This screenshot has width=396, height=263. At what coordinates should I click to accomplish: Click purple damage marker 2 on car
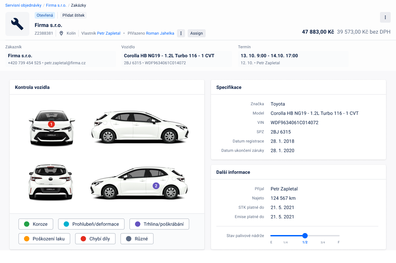coord(156,186)
